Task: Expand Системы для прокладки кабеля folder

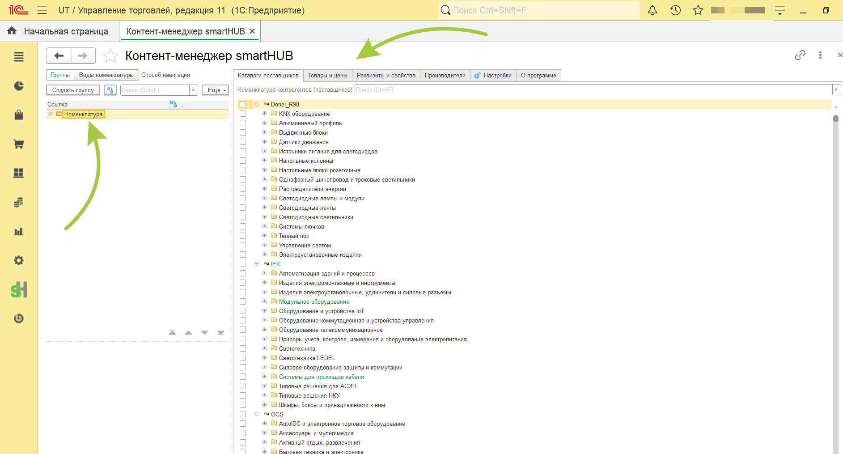Action: [x=265, y=377]
